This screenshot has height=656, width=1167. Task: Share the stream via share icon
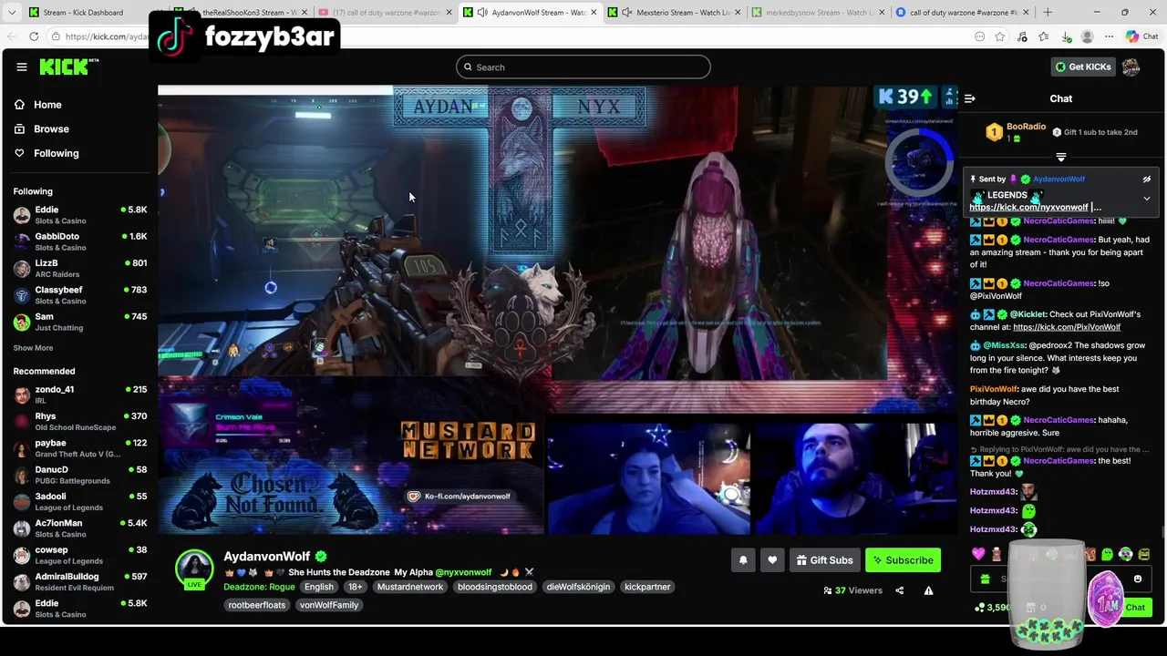(899, 590)
